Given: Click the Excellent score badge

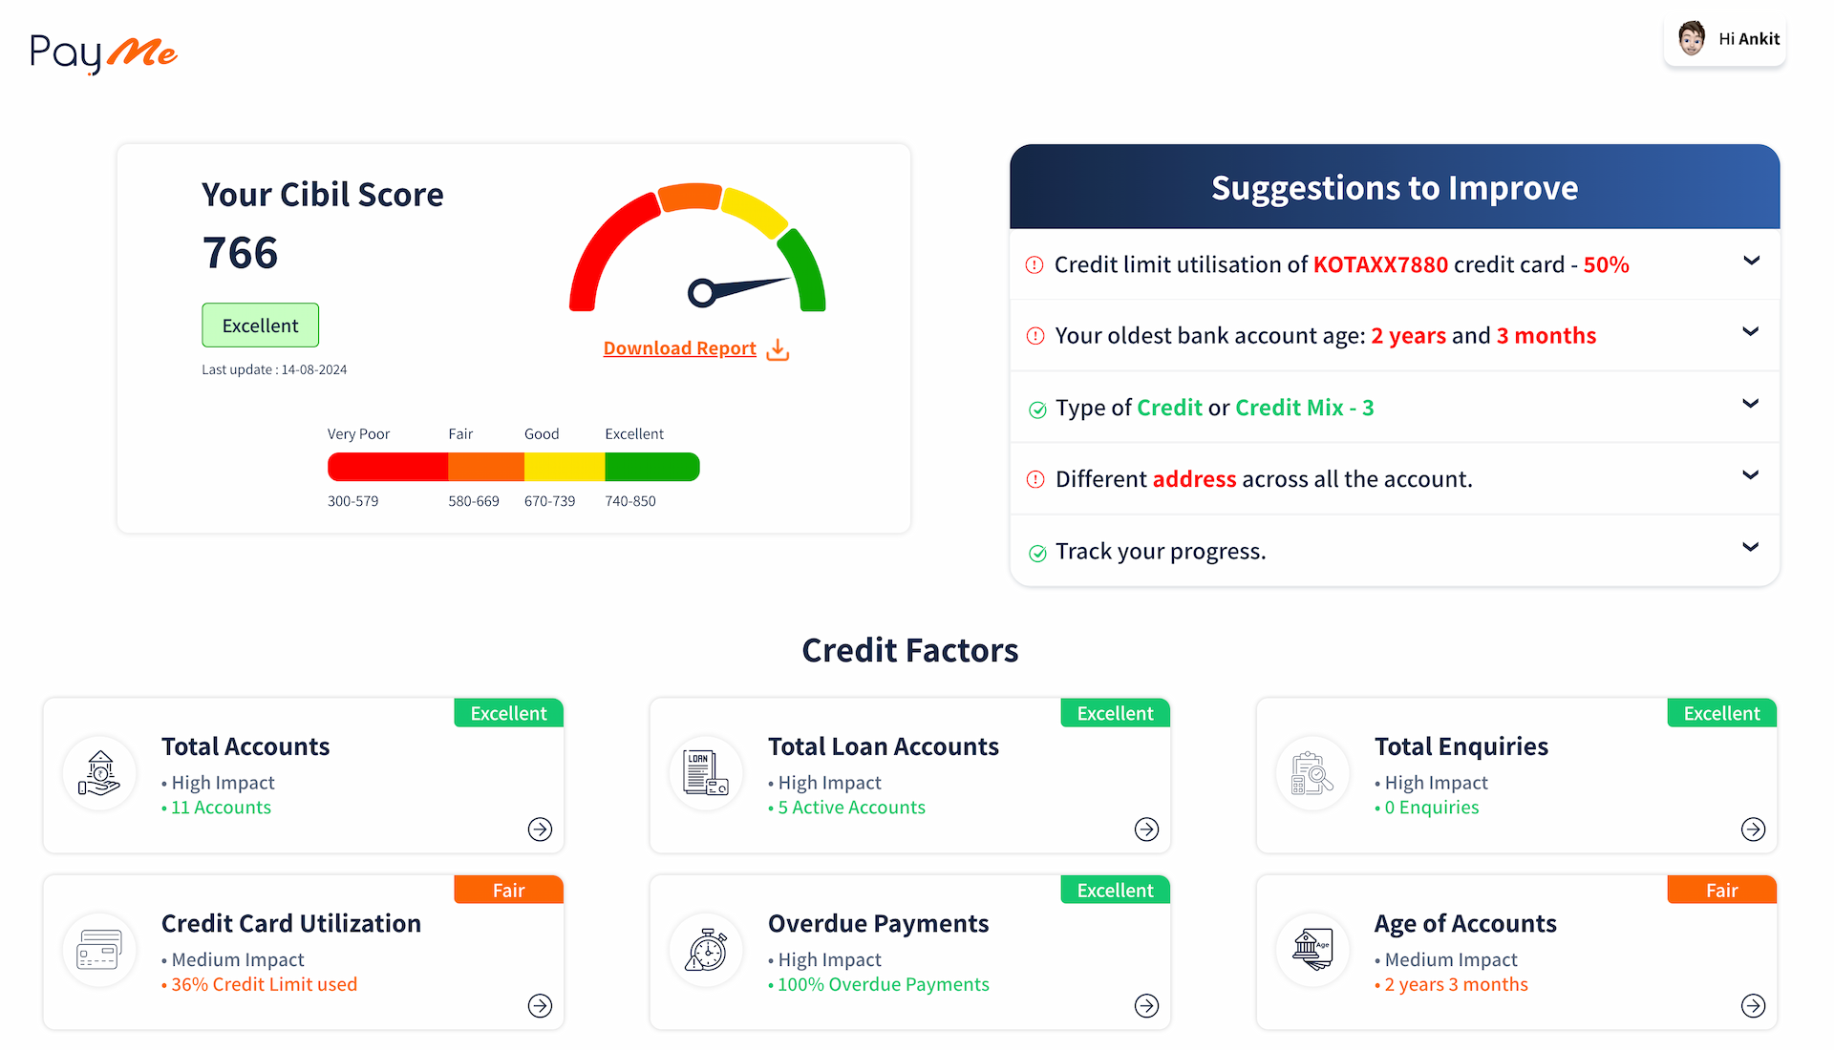Looking at the screenshot, I should pyautogui.click(x=260, y=325).
